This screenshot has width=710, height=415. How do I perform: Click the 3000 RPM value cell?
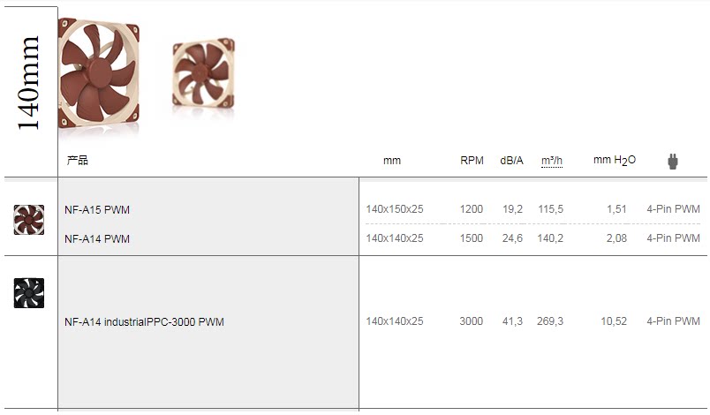471,321
